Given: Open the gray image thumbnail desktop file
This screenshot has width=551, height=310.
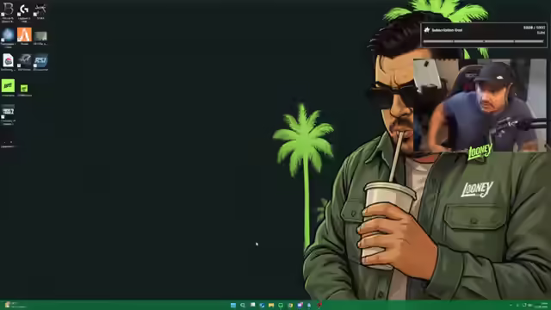Looking at the screenshot, I should coord(40,37).
